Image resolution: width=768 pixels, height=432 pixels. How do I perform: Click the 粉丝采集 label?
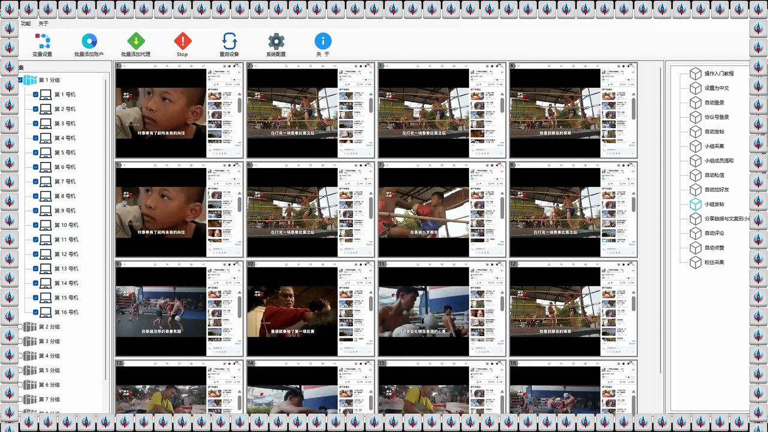pos(714,262)
